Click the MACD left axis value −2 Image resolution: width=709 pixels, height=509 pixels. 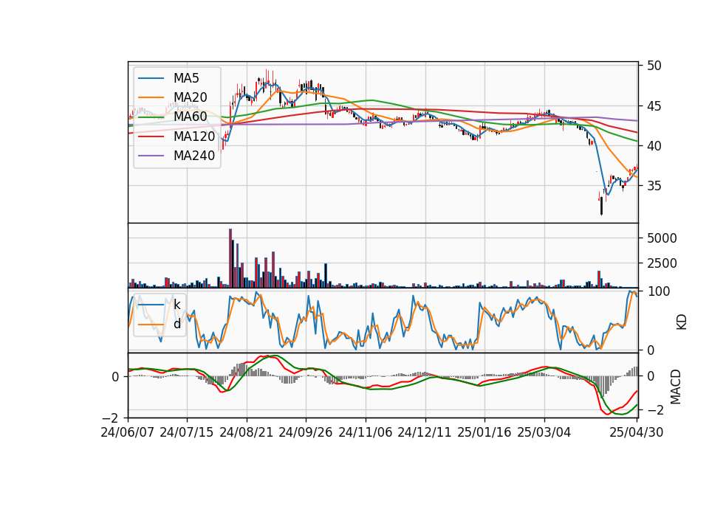(110, 418)
